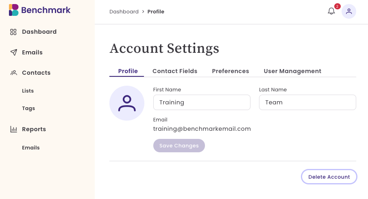Image resolution: width=368 pixels, height=199 pixels.
Task: Select the Profile tab
Action: (x=128, y=71)
